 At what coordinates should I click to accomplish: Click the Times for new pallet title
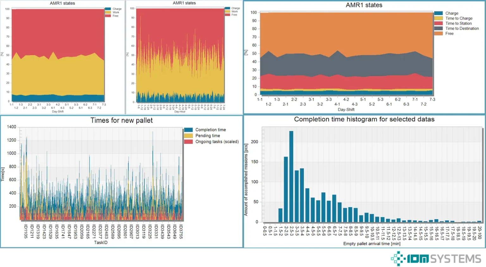point(121,121)
